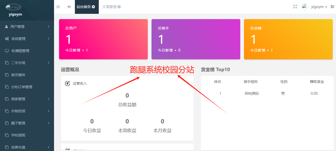
Task: Click the yigoym user avatar image
Action: click(304, 7)
